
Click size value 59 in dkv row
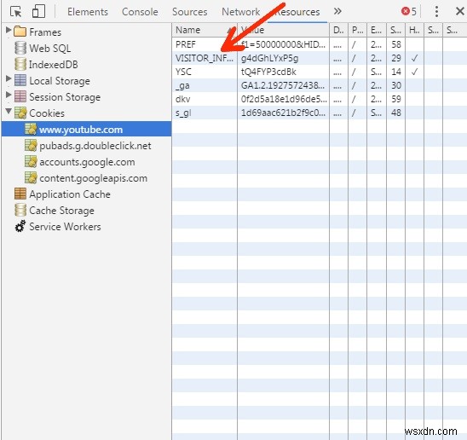(396, 99)
